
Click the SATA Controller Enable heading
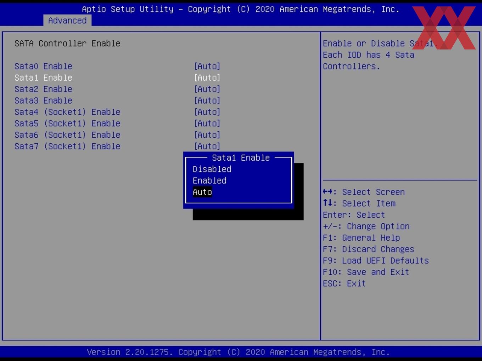67,43
